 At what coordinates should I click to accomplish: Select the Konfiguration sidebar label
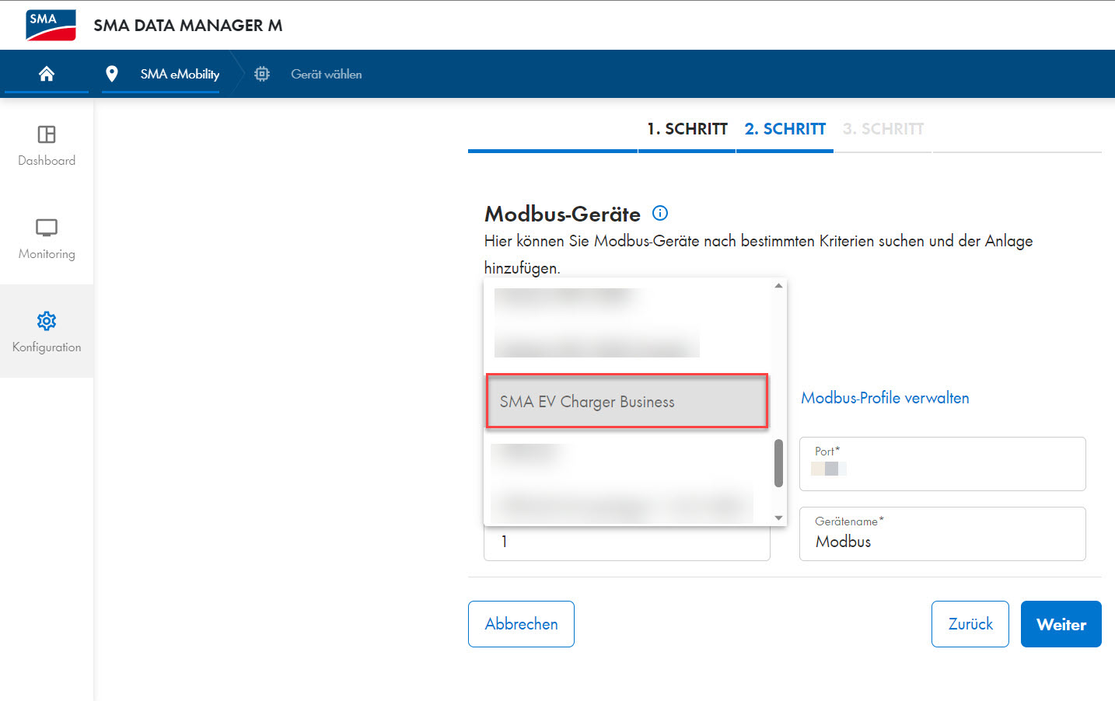click(x=47, y=347)
